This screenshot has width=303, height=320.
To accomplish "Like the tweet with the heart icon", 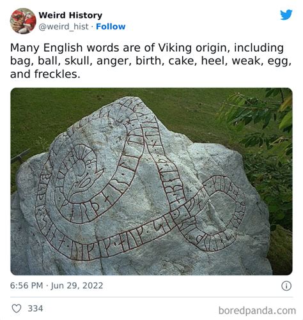I will point(17,309).
